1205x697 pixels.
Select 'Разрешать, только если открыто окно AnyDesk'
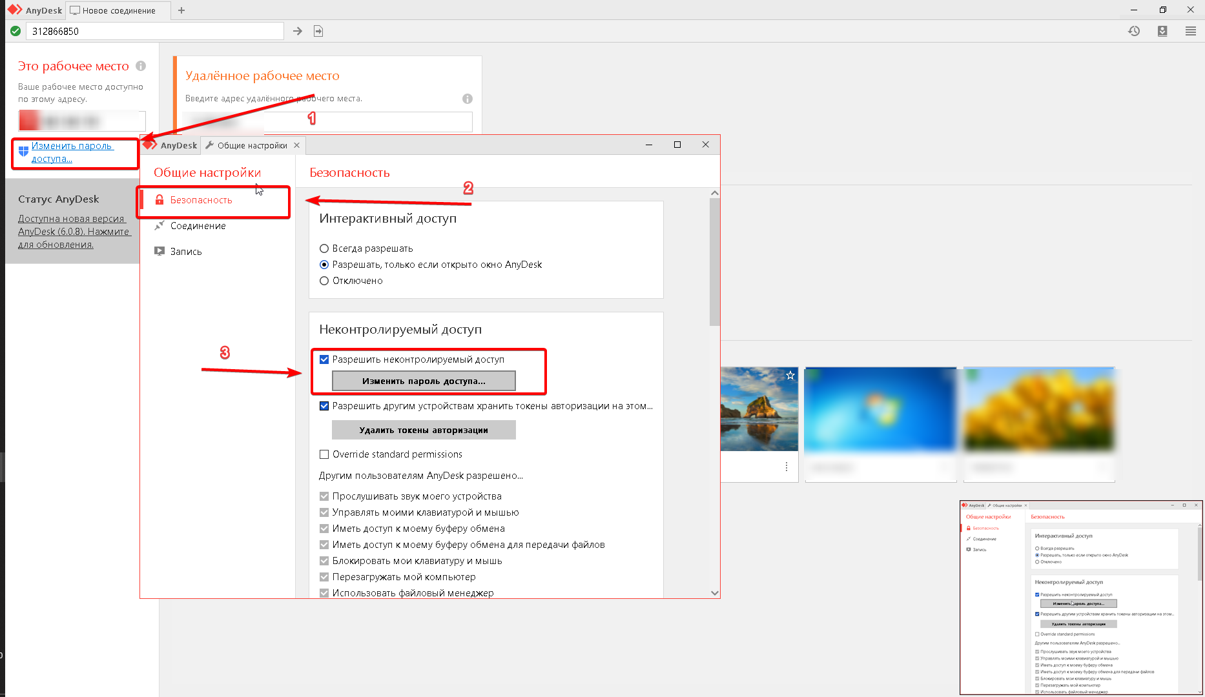(x=324, y=265)
